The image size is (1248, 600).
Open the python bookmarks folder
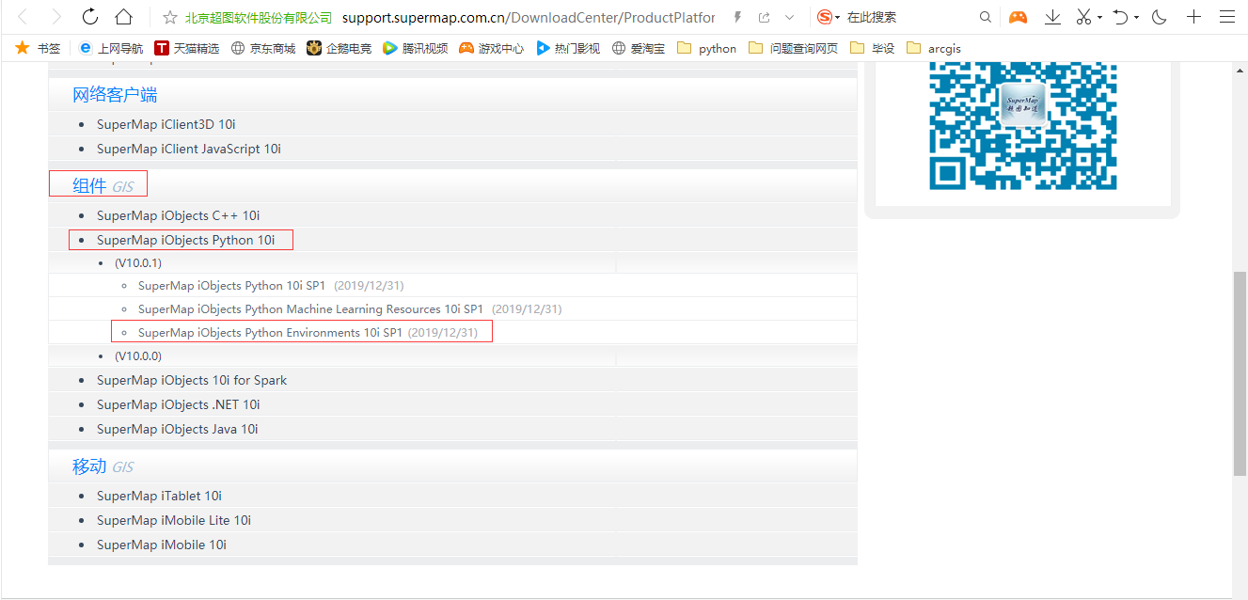tap(707, 48)
